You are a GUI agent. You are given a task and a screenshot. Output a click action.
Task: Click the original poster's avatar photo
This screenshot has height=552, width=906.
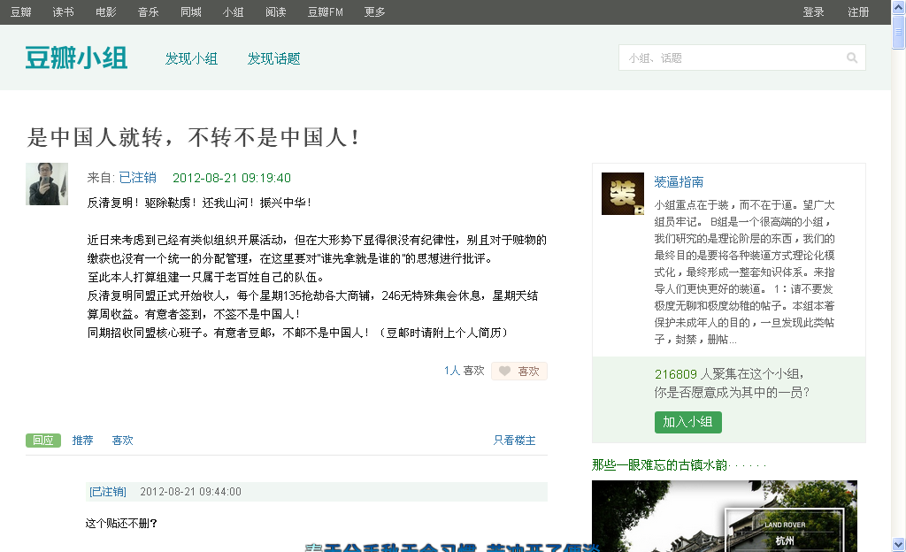[47, 184]
